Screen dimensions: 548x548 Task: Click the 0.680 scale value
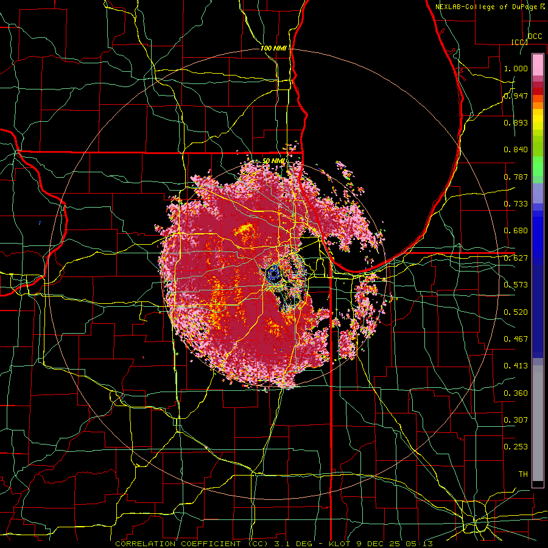point(516,231)
